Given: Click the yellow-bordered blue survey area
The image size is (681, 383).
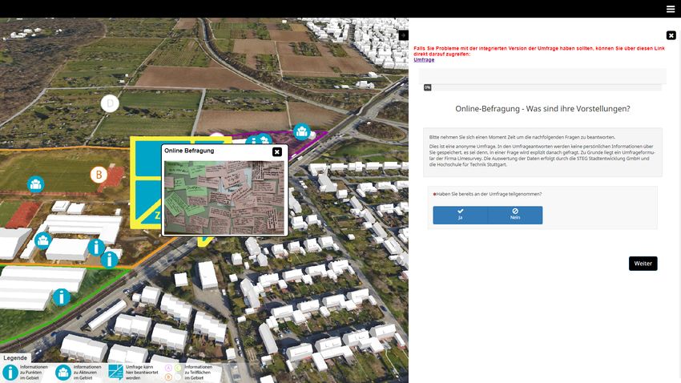Looking at the screenshot, I should click(x=146, y=183).
